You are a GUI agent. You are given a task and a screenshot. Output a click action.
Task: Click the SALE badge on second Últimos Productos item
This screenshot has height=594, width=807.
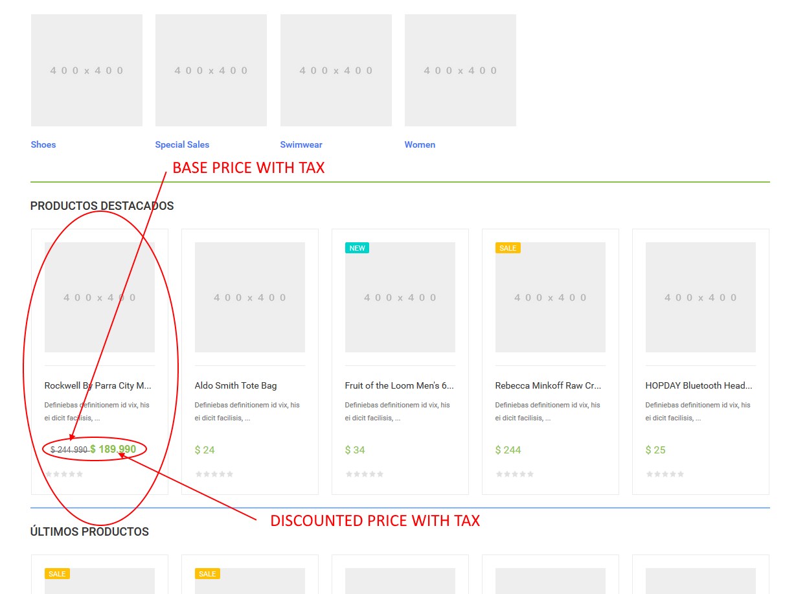[207, 574]
